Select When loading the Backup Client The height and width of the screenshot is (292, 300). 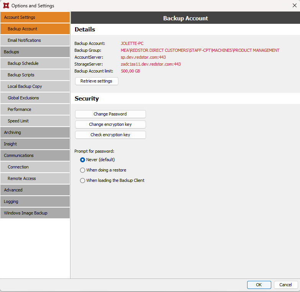tap(82, 180)
